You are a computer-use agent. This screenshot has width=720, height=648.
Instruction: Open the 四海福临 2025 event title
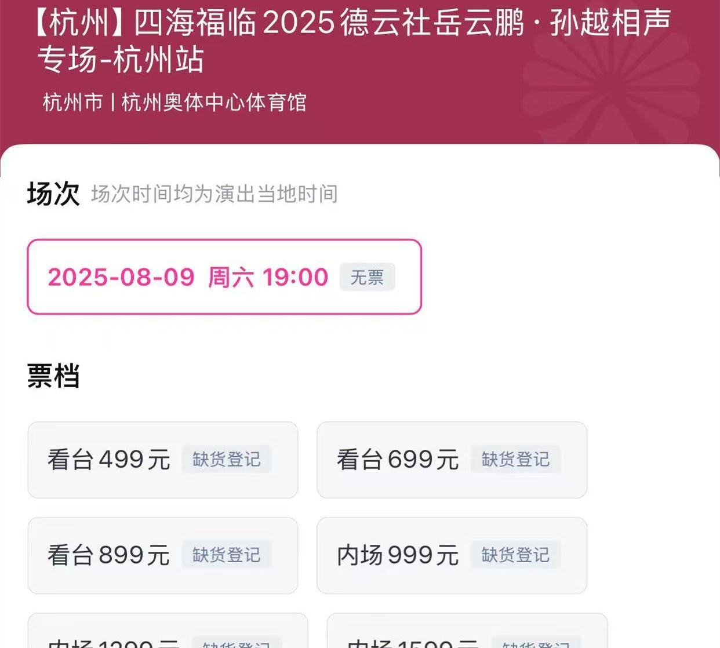pos(352,41)
